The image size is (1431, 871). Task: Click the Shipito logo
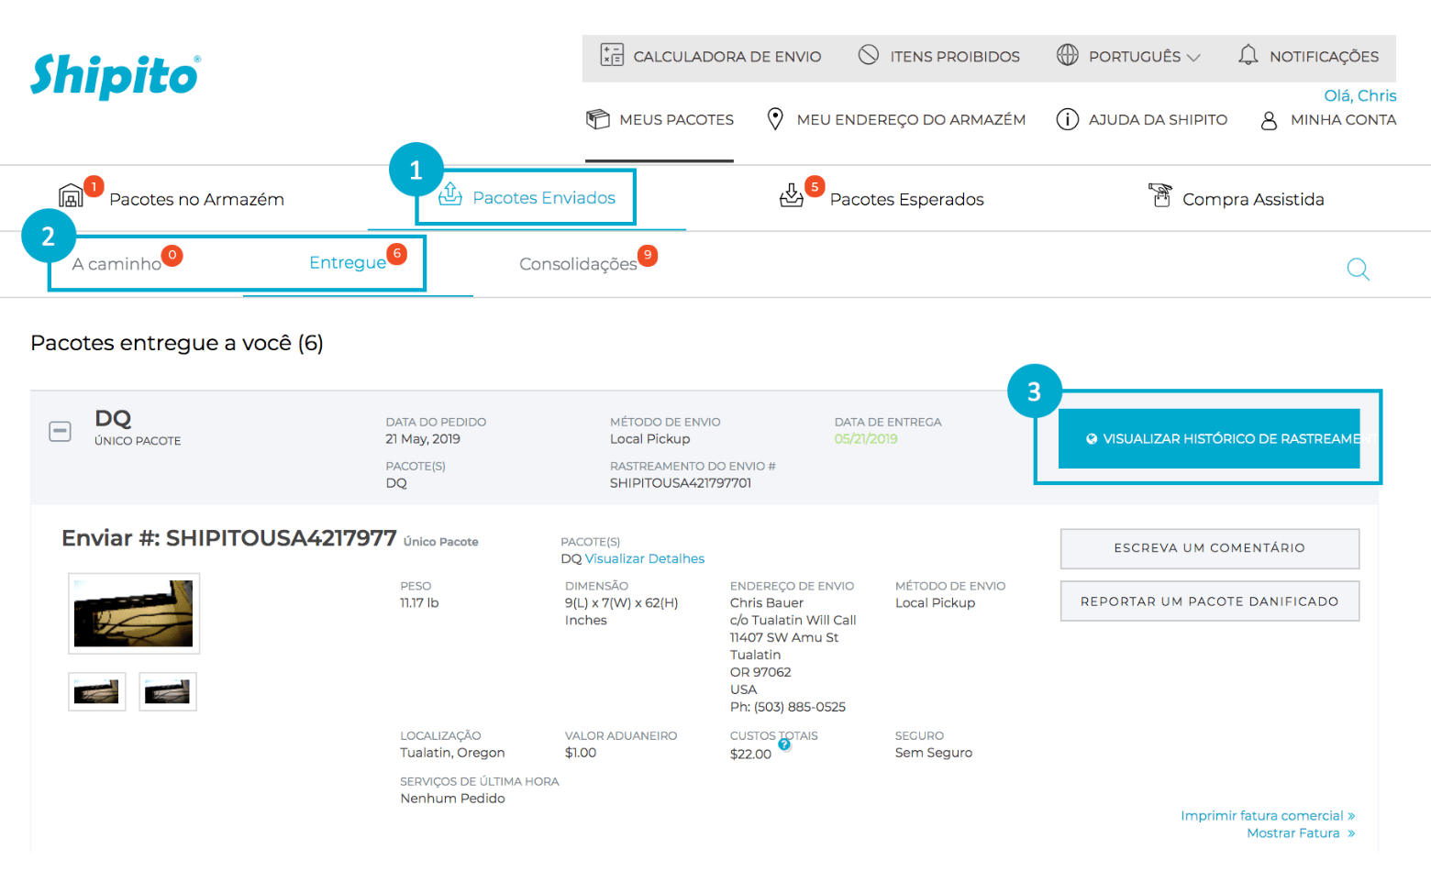[x=115, y=75]
